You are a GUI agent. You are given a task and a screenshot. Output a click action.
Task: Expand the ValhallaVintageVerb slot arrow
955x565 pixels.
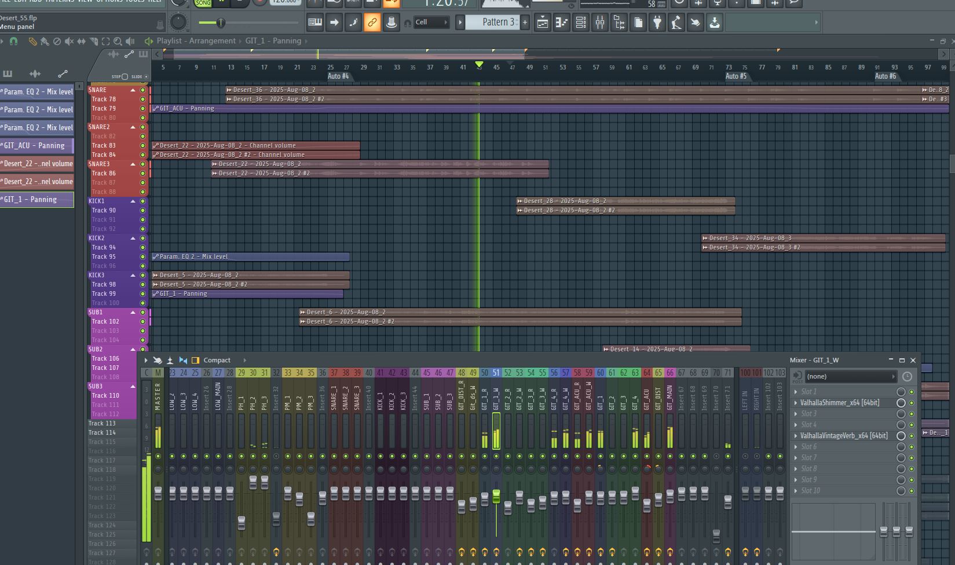click(796, 436)
